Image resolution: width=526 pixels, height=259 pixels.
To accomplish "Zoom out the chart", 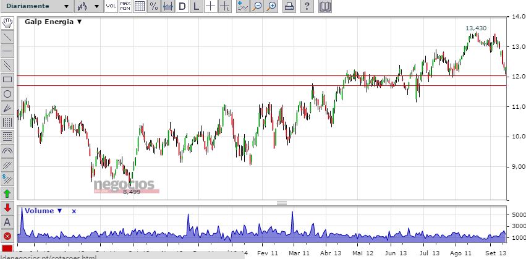I will (257, 6).
